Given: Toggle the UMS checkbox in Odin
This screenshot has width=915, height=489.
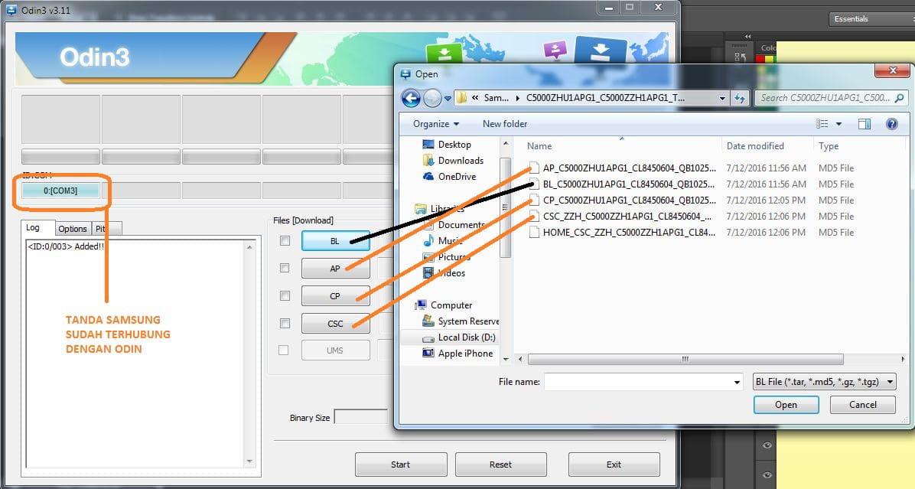Looking at the screenshot, I should pyautogui.click(x=284, y=350).
